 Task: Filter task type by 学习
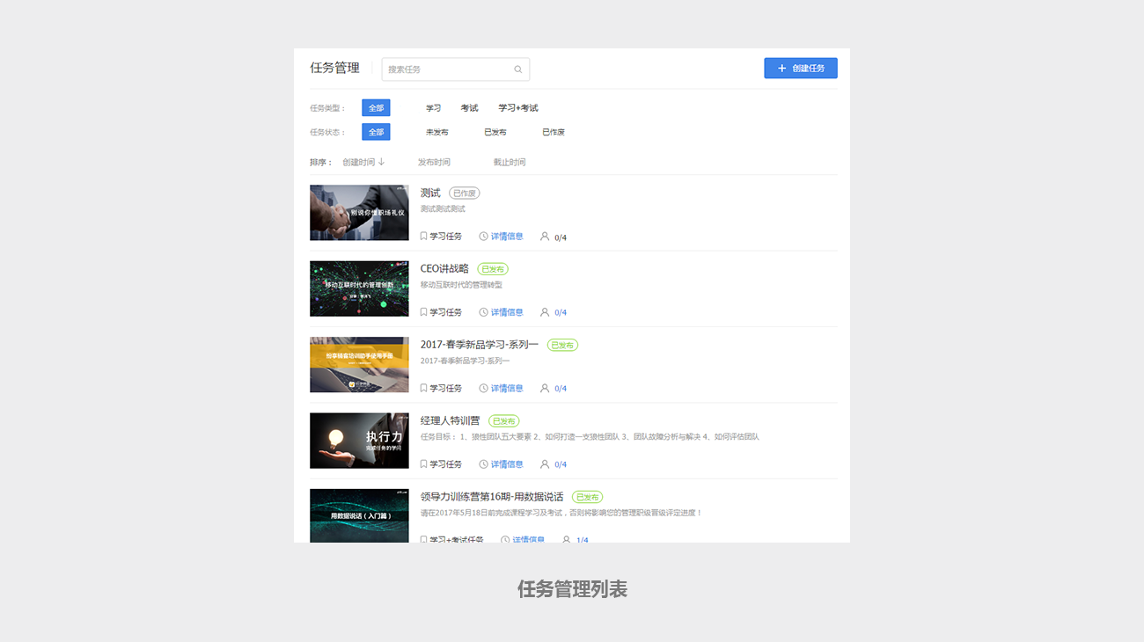click(x=434, y=108)
